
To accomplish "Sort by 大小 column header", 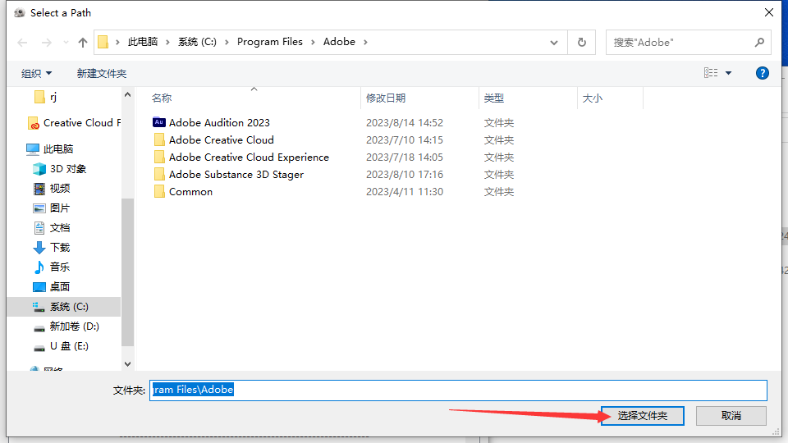I will (593, 98).
